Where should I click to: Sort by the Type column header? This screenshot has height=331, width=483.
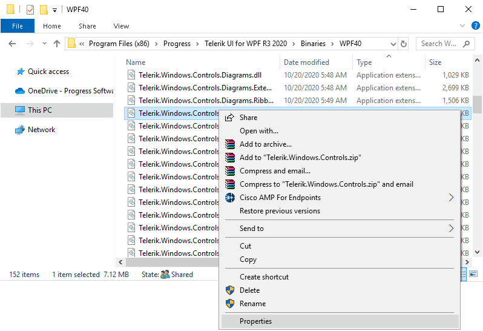click(364, 62)
